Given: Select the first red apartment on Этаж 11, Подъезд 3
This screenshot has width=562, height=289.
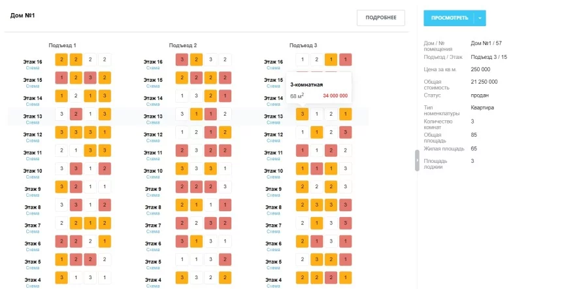Looking at the screenshot, I should pos(302,150).
